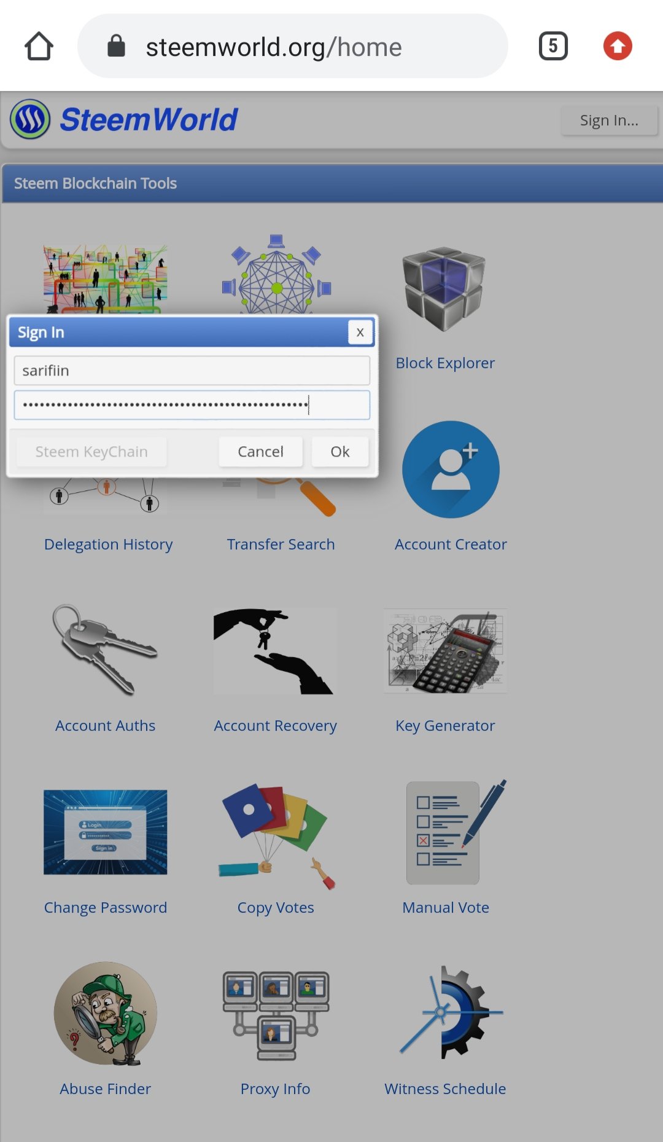This screenshot has width=663, height=1142.
Task: Open the Proxy Info link
Action: tap(275, 1089)
